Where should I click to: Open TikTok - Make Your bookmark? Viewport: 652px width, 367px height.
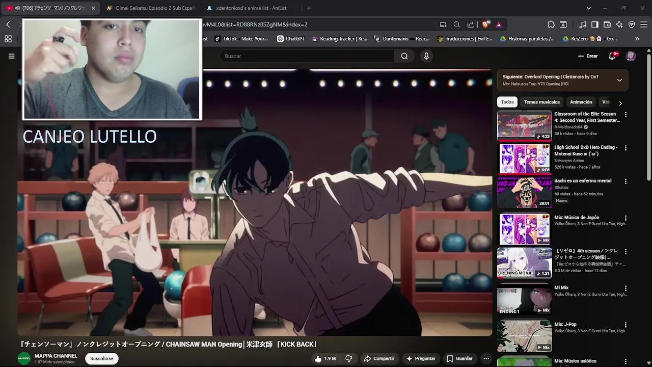(241, 39)
